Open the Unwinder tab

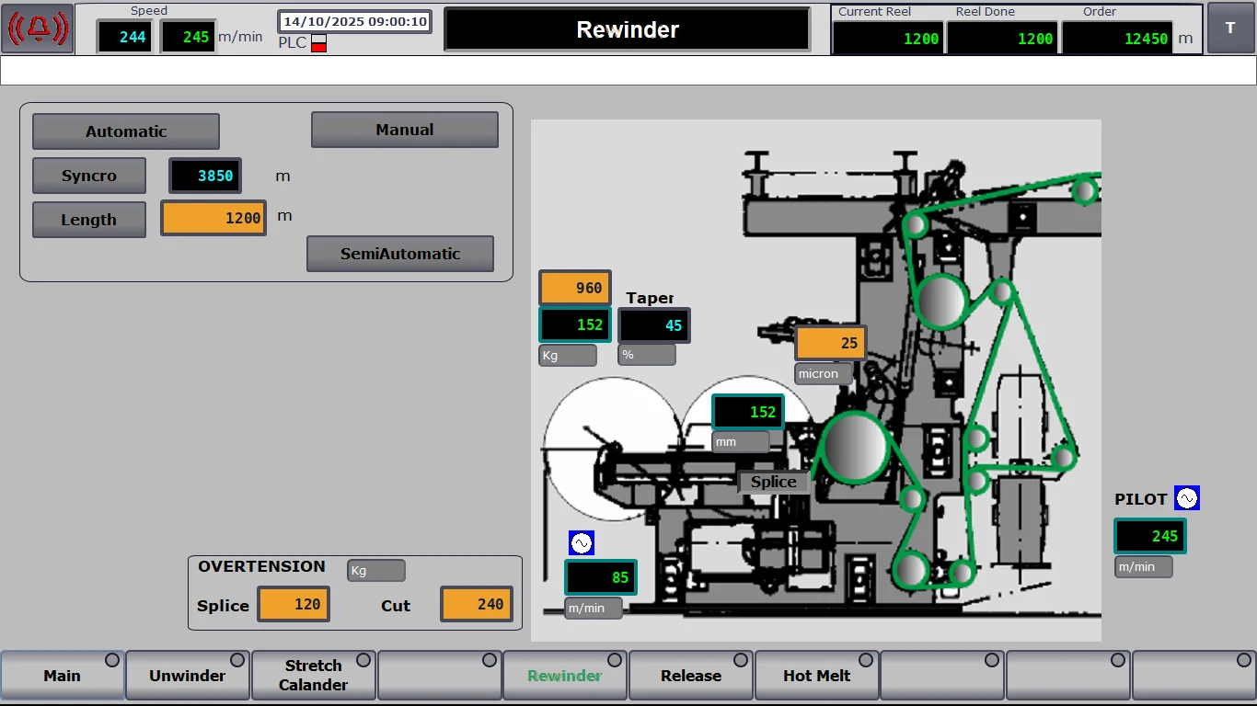[x=188, y=676]
